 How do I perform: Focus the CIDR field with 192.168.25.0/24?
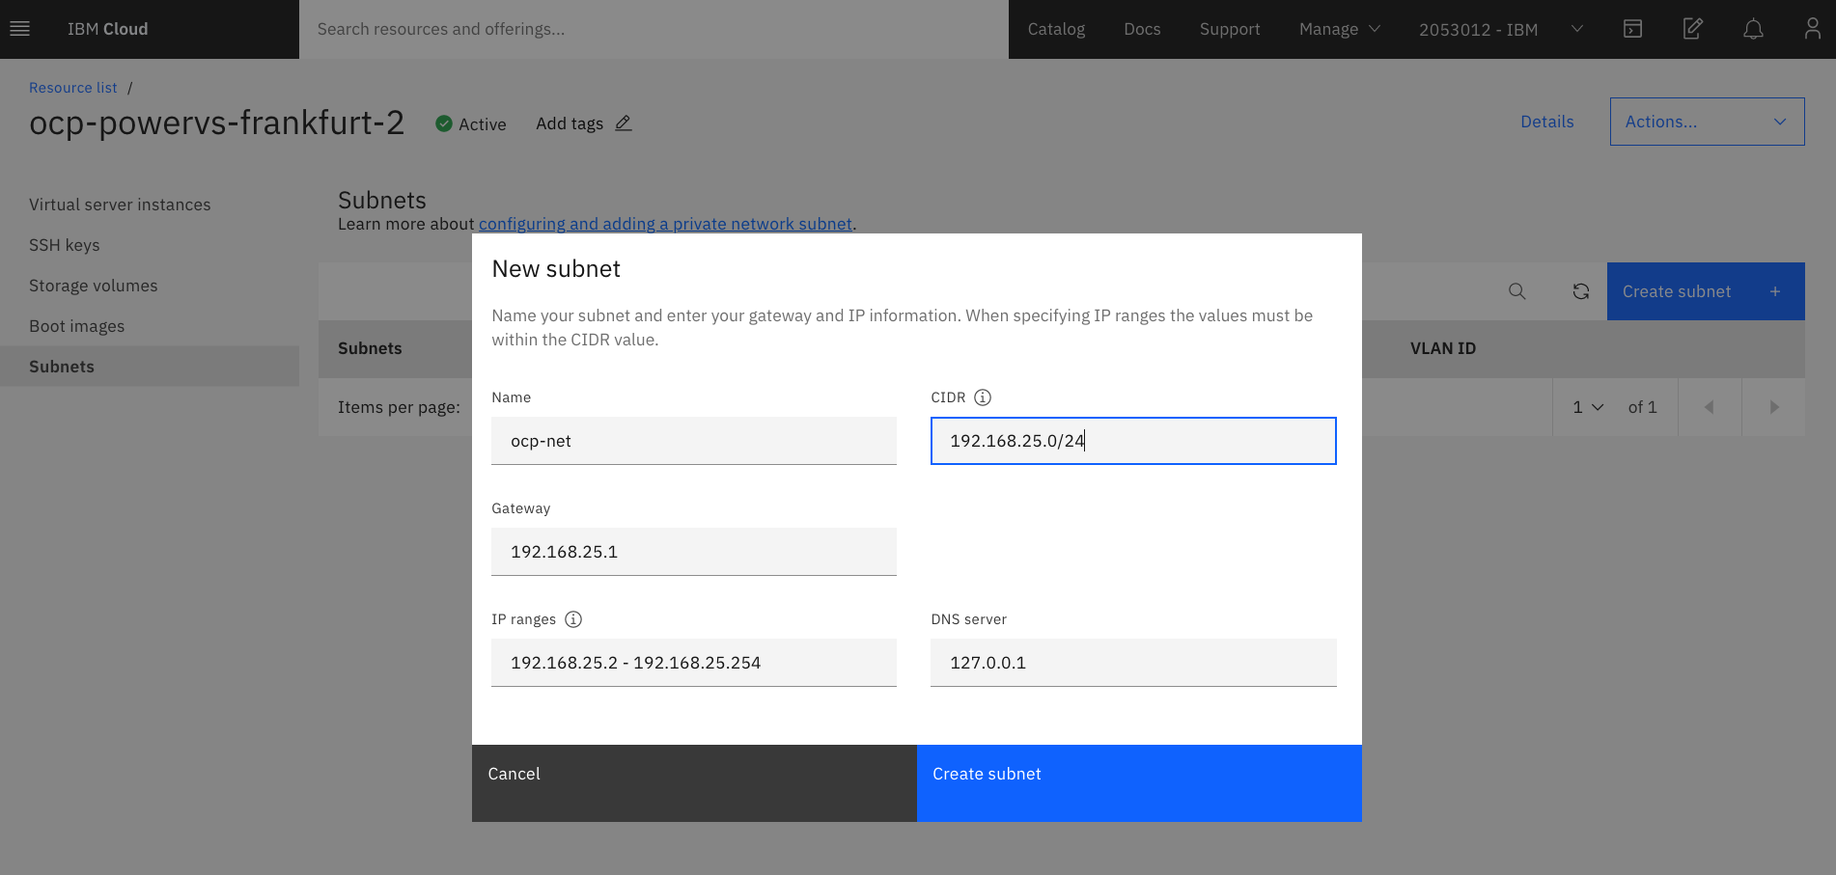click(1133, 441)
